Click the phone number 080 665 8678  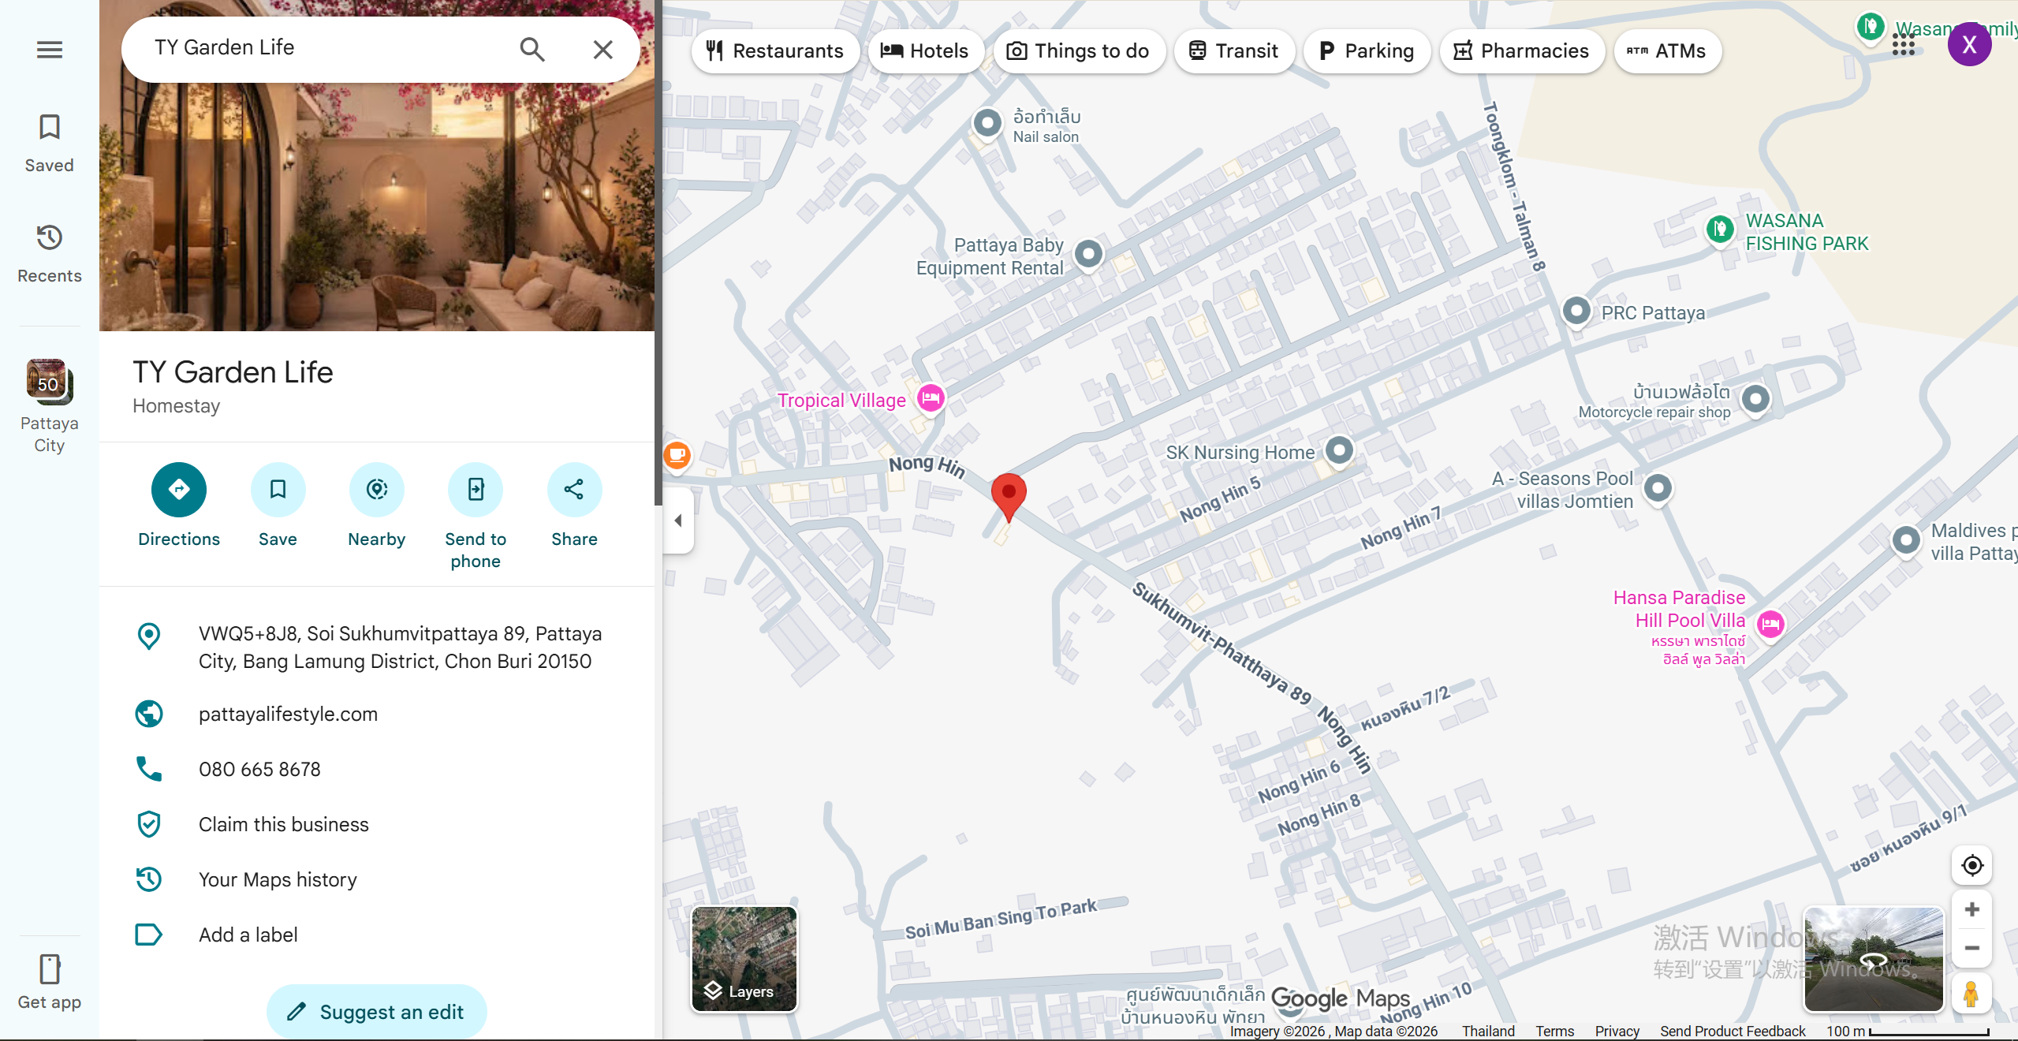pos(377,769)
